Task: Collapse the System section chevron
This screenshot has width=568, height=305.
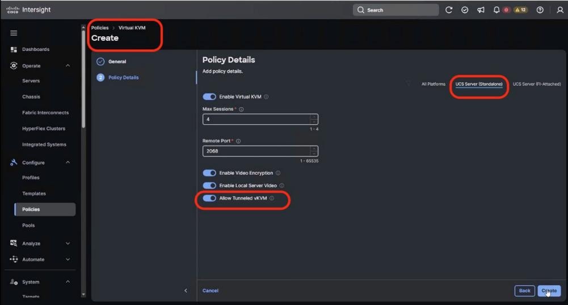Action: click(x=68, y=282)
